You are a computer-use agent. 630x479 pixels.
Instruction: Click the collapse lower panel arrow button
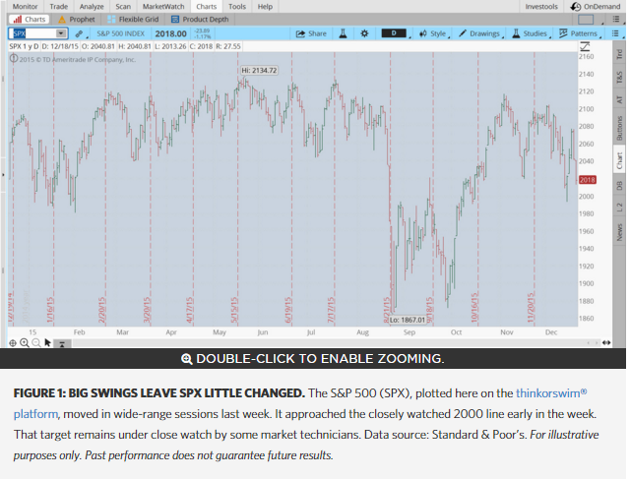[x=62, y=343]
